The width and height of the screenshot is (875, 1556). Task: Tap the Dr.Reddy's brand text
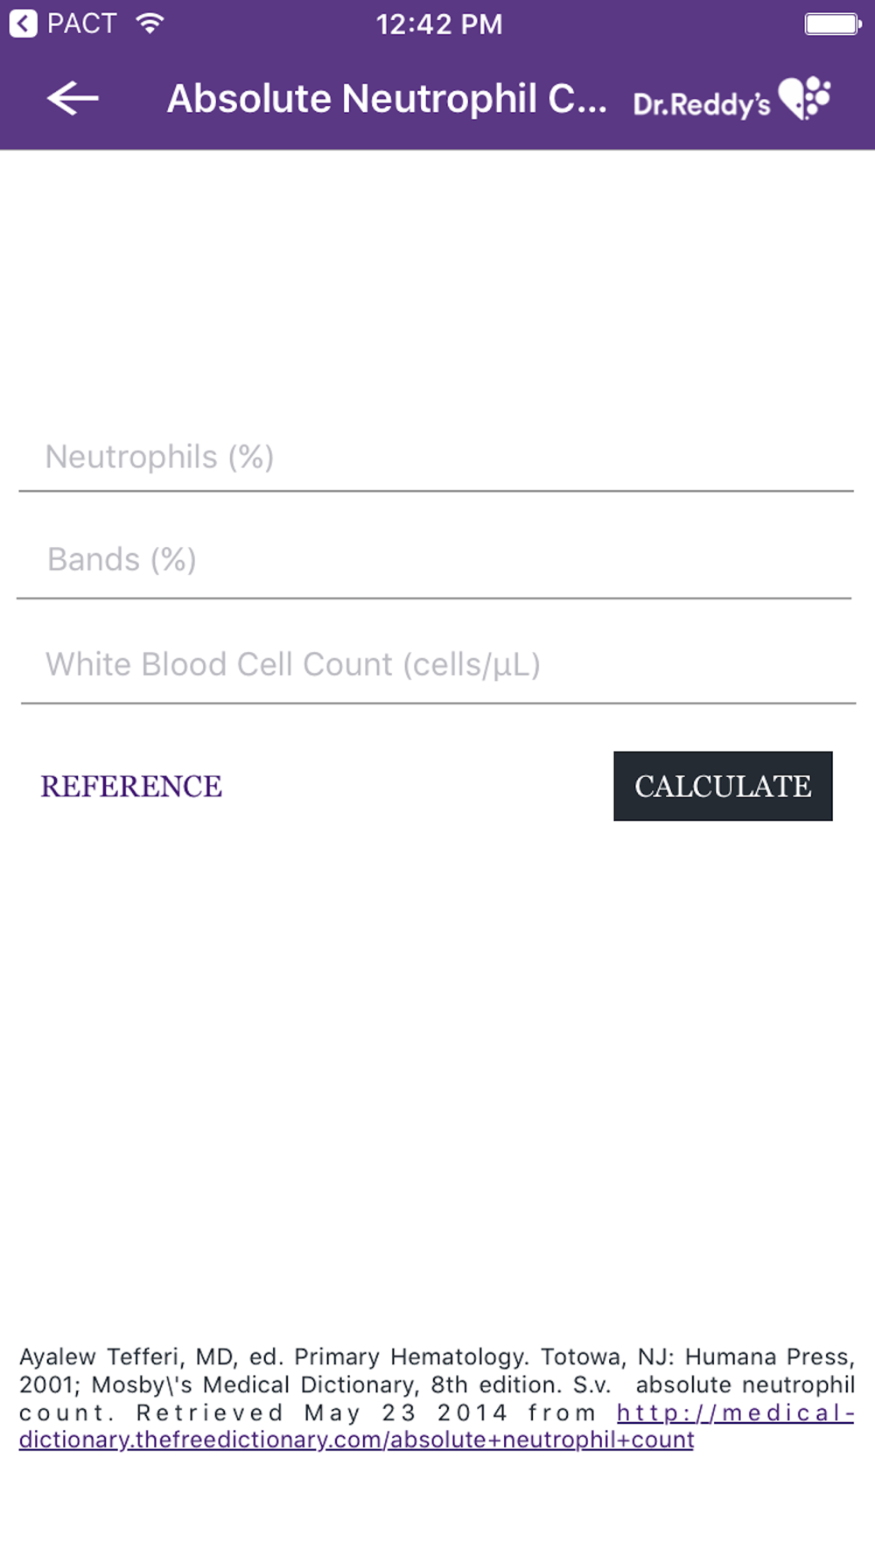click(x=702, y=105)
